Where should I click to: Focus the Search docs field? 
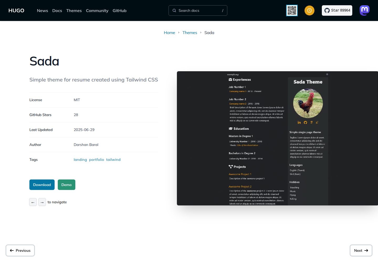(198, 10)
